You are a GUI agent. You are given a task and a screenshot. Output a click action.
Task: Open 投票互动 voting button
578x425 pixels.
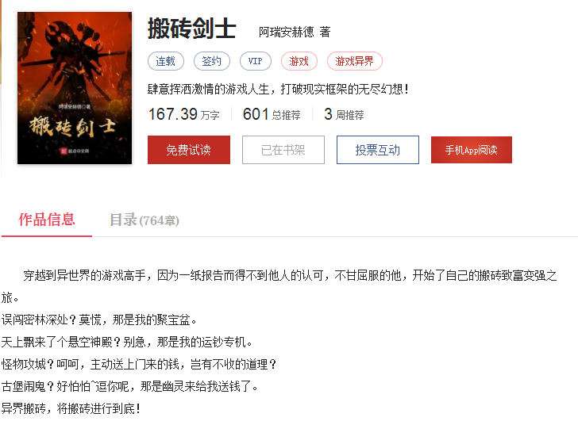377,150
